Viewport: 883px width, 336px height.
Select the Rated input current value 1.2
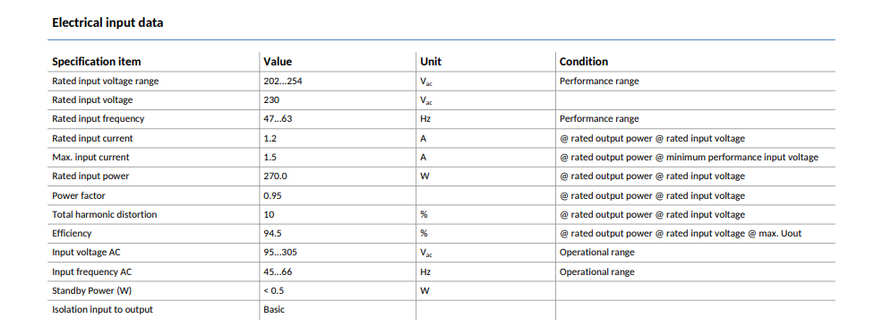click(x=270, y=138)
